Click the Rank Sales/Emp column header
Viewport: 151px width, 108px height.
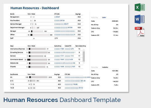pos(81,46)
